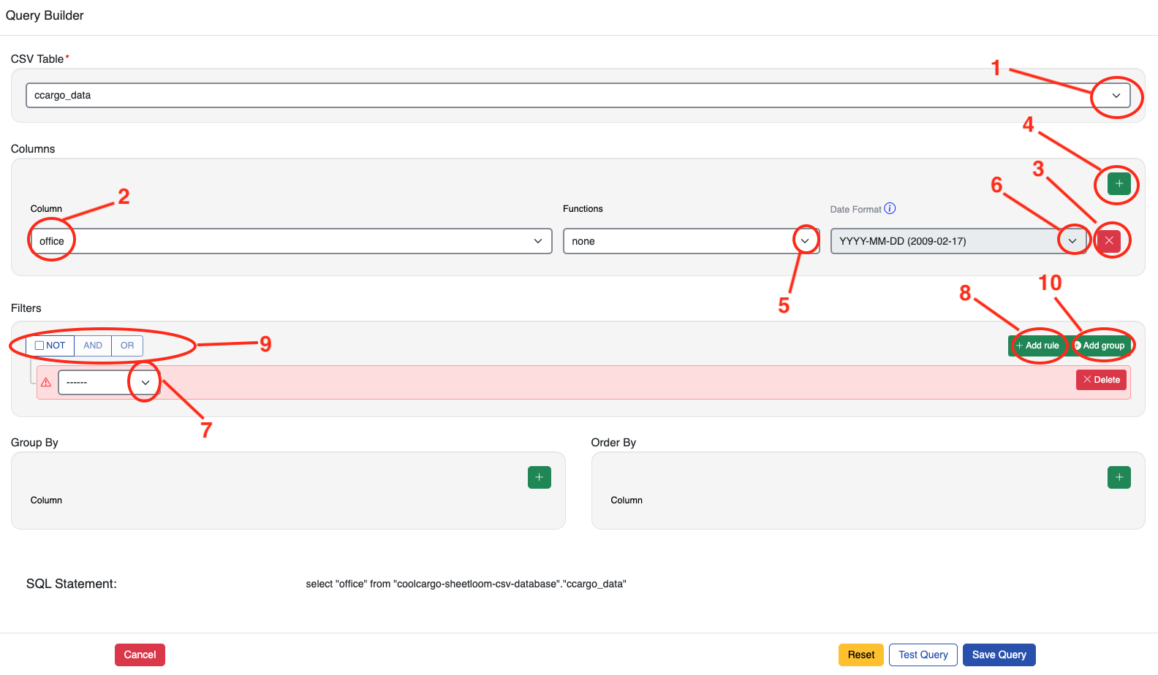Open the filter rule field dropdown
This screenshot has height=675, width=1158.
point(108,382)
